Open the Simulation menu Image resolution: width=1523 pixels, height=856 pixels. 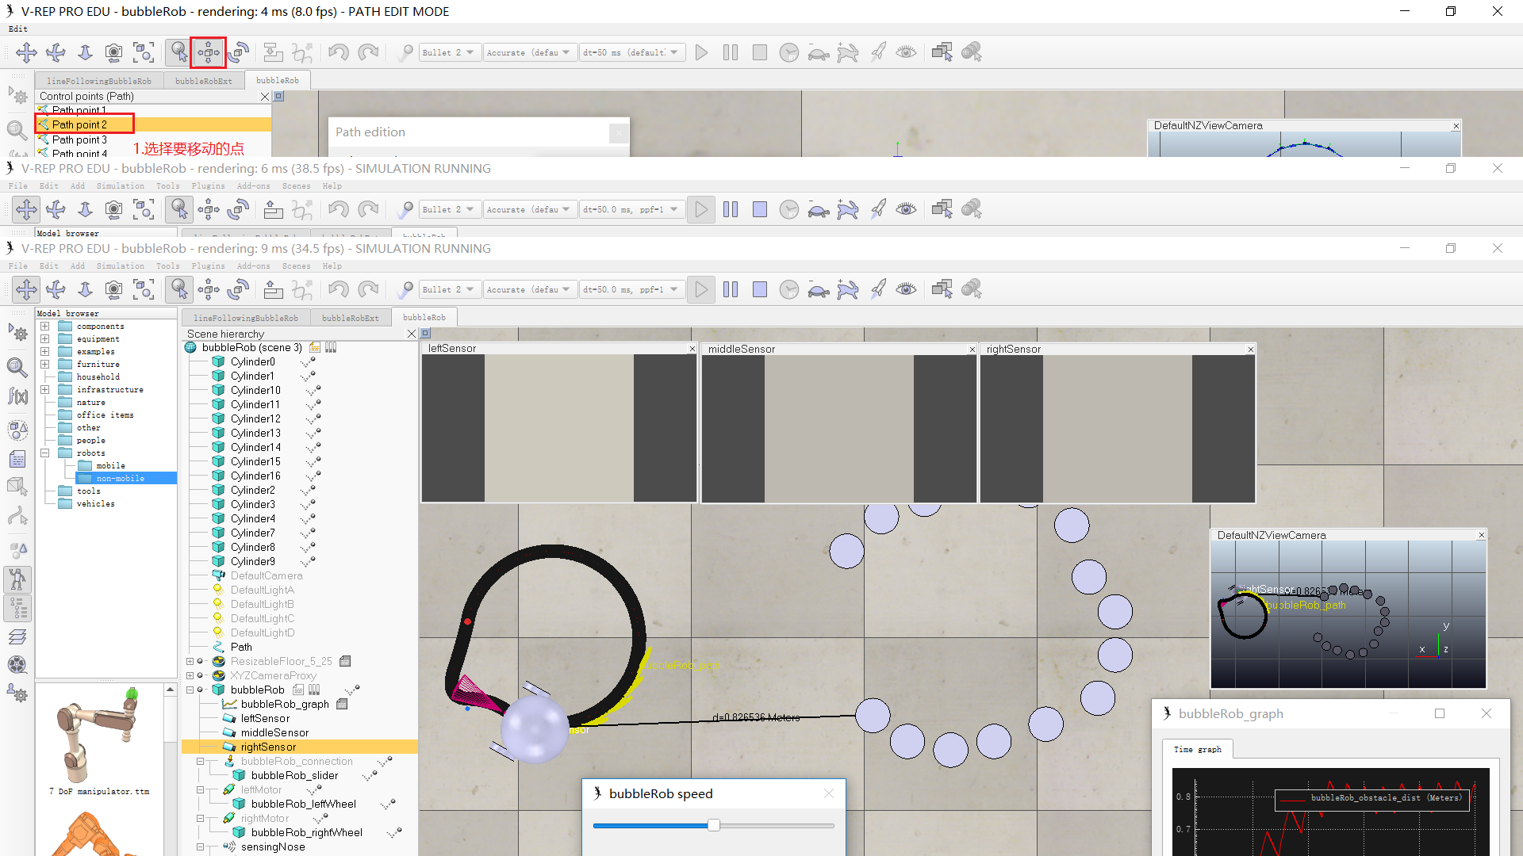click(x=121, y=266)
